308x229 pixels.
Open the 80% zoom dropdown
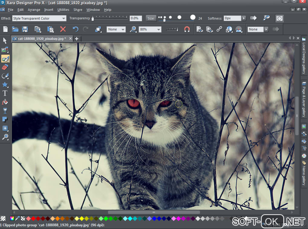coord(150,30)
